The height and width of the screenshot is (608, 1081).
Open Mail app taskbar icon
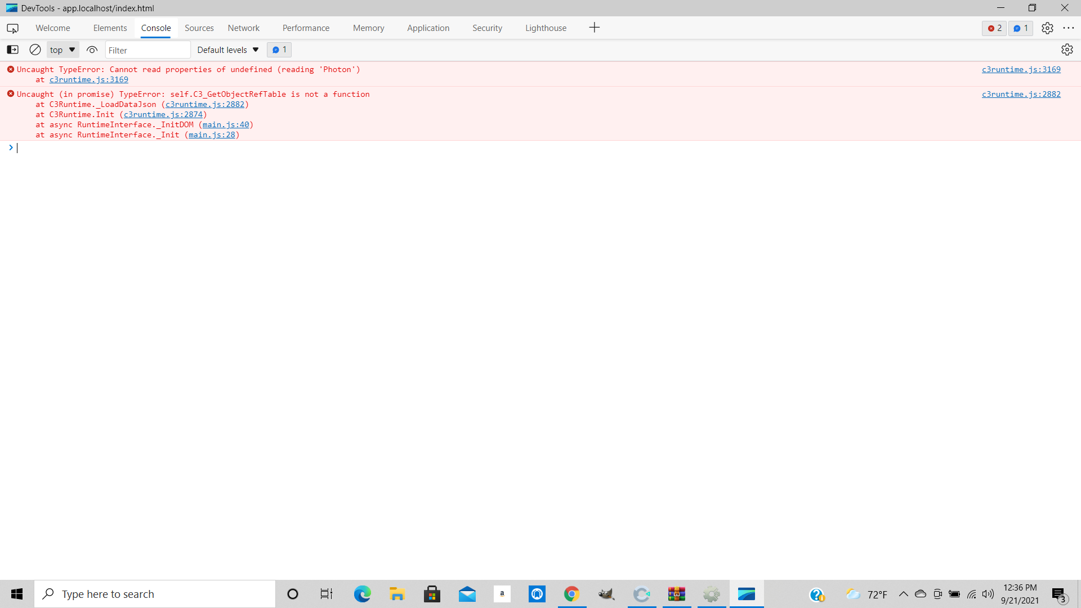[467, 594]
